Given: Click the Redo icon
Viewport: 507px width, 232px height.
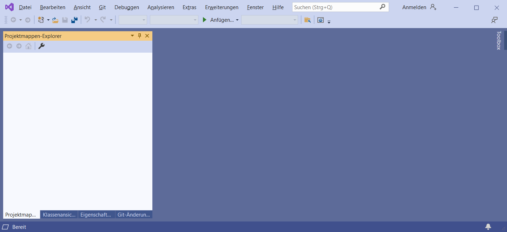Looking at the screenshot, I should pos(103,20).
